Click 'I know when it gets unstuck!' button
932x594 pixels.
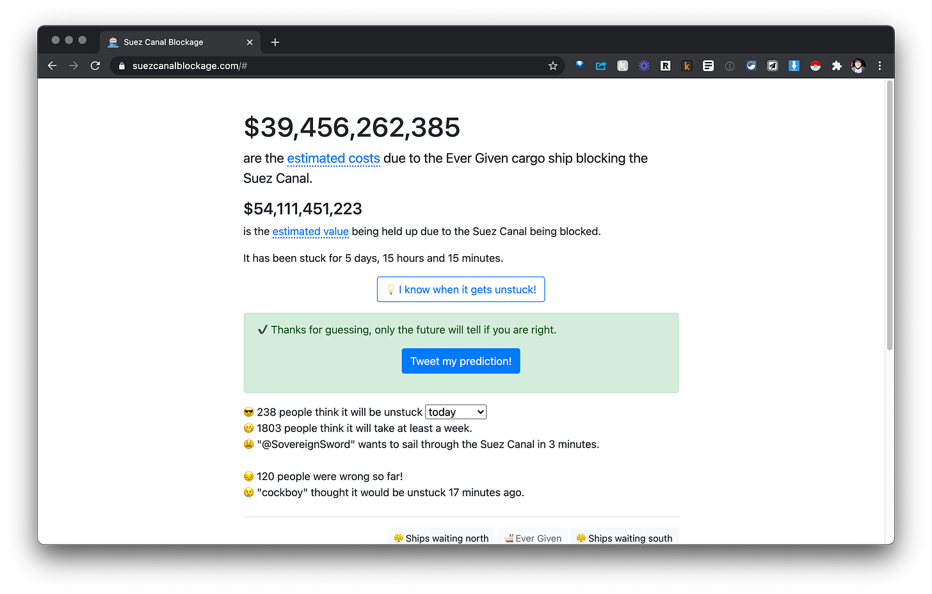point(461,289)
